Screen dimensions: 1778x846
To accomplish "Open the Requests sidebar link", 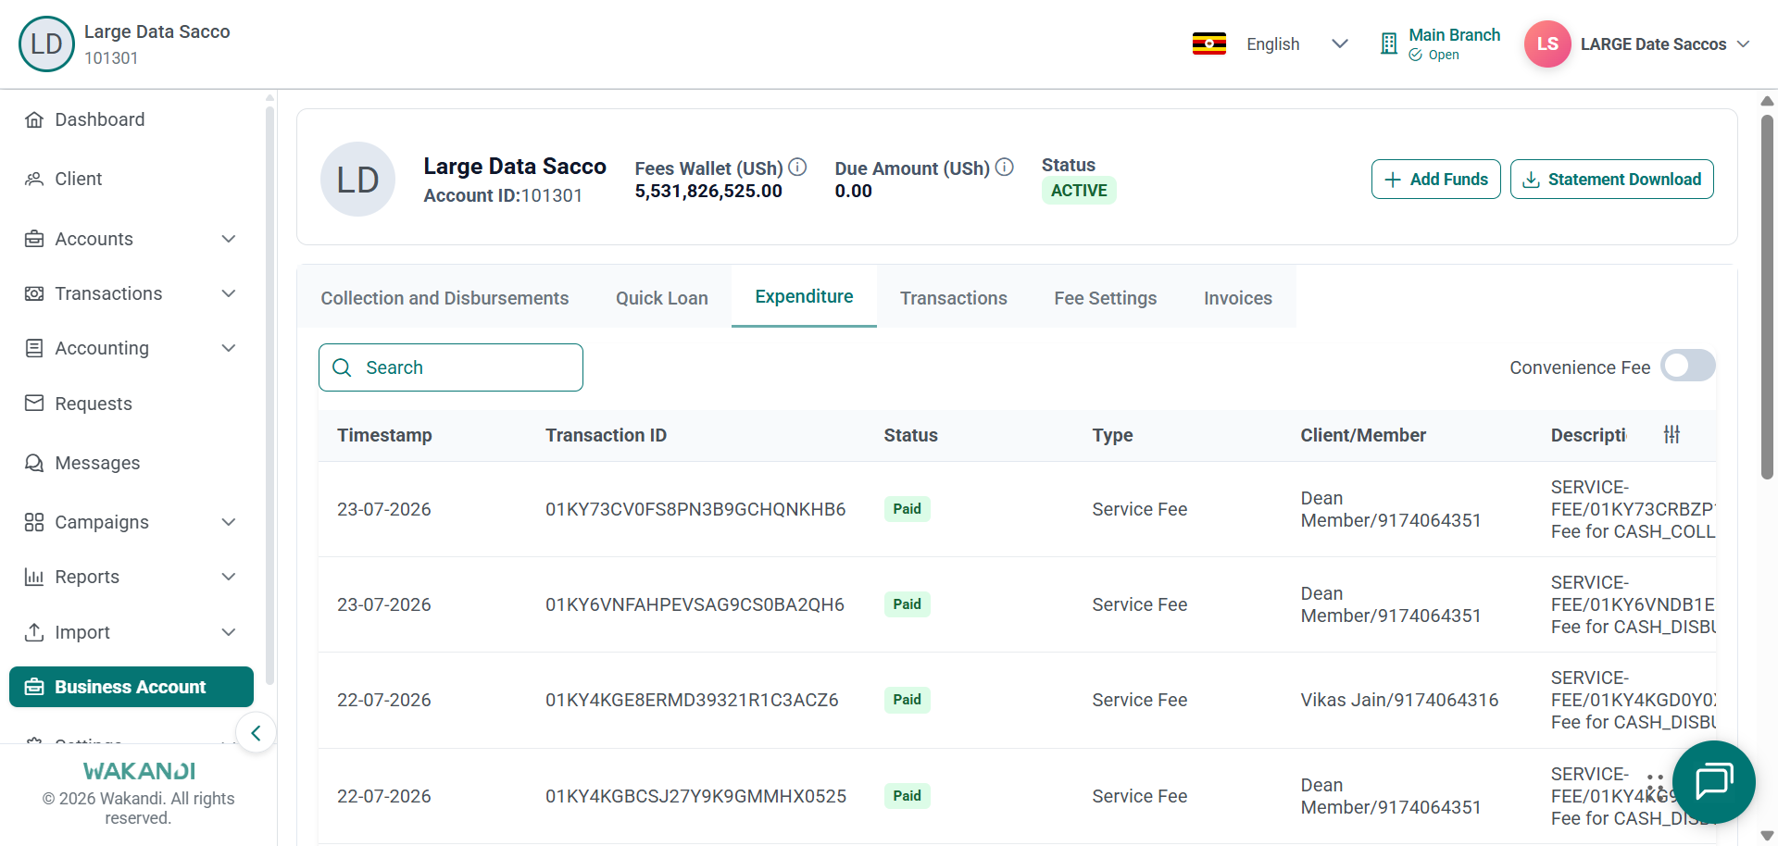I will [131, 404].
